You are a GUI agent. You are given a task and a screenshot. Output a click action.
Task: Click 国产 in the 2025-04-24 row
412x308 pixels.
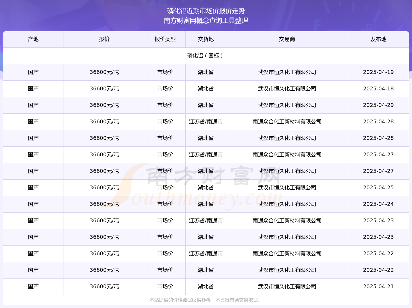point(33,204)
